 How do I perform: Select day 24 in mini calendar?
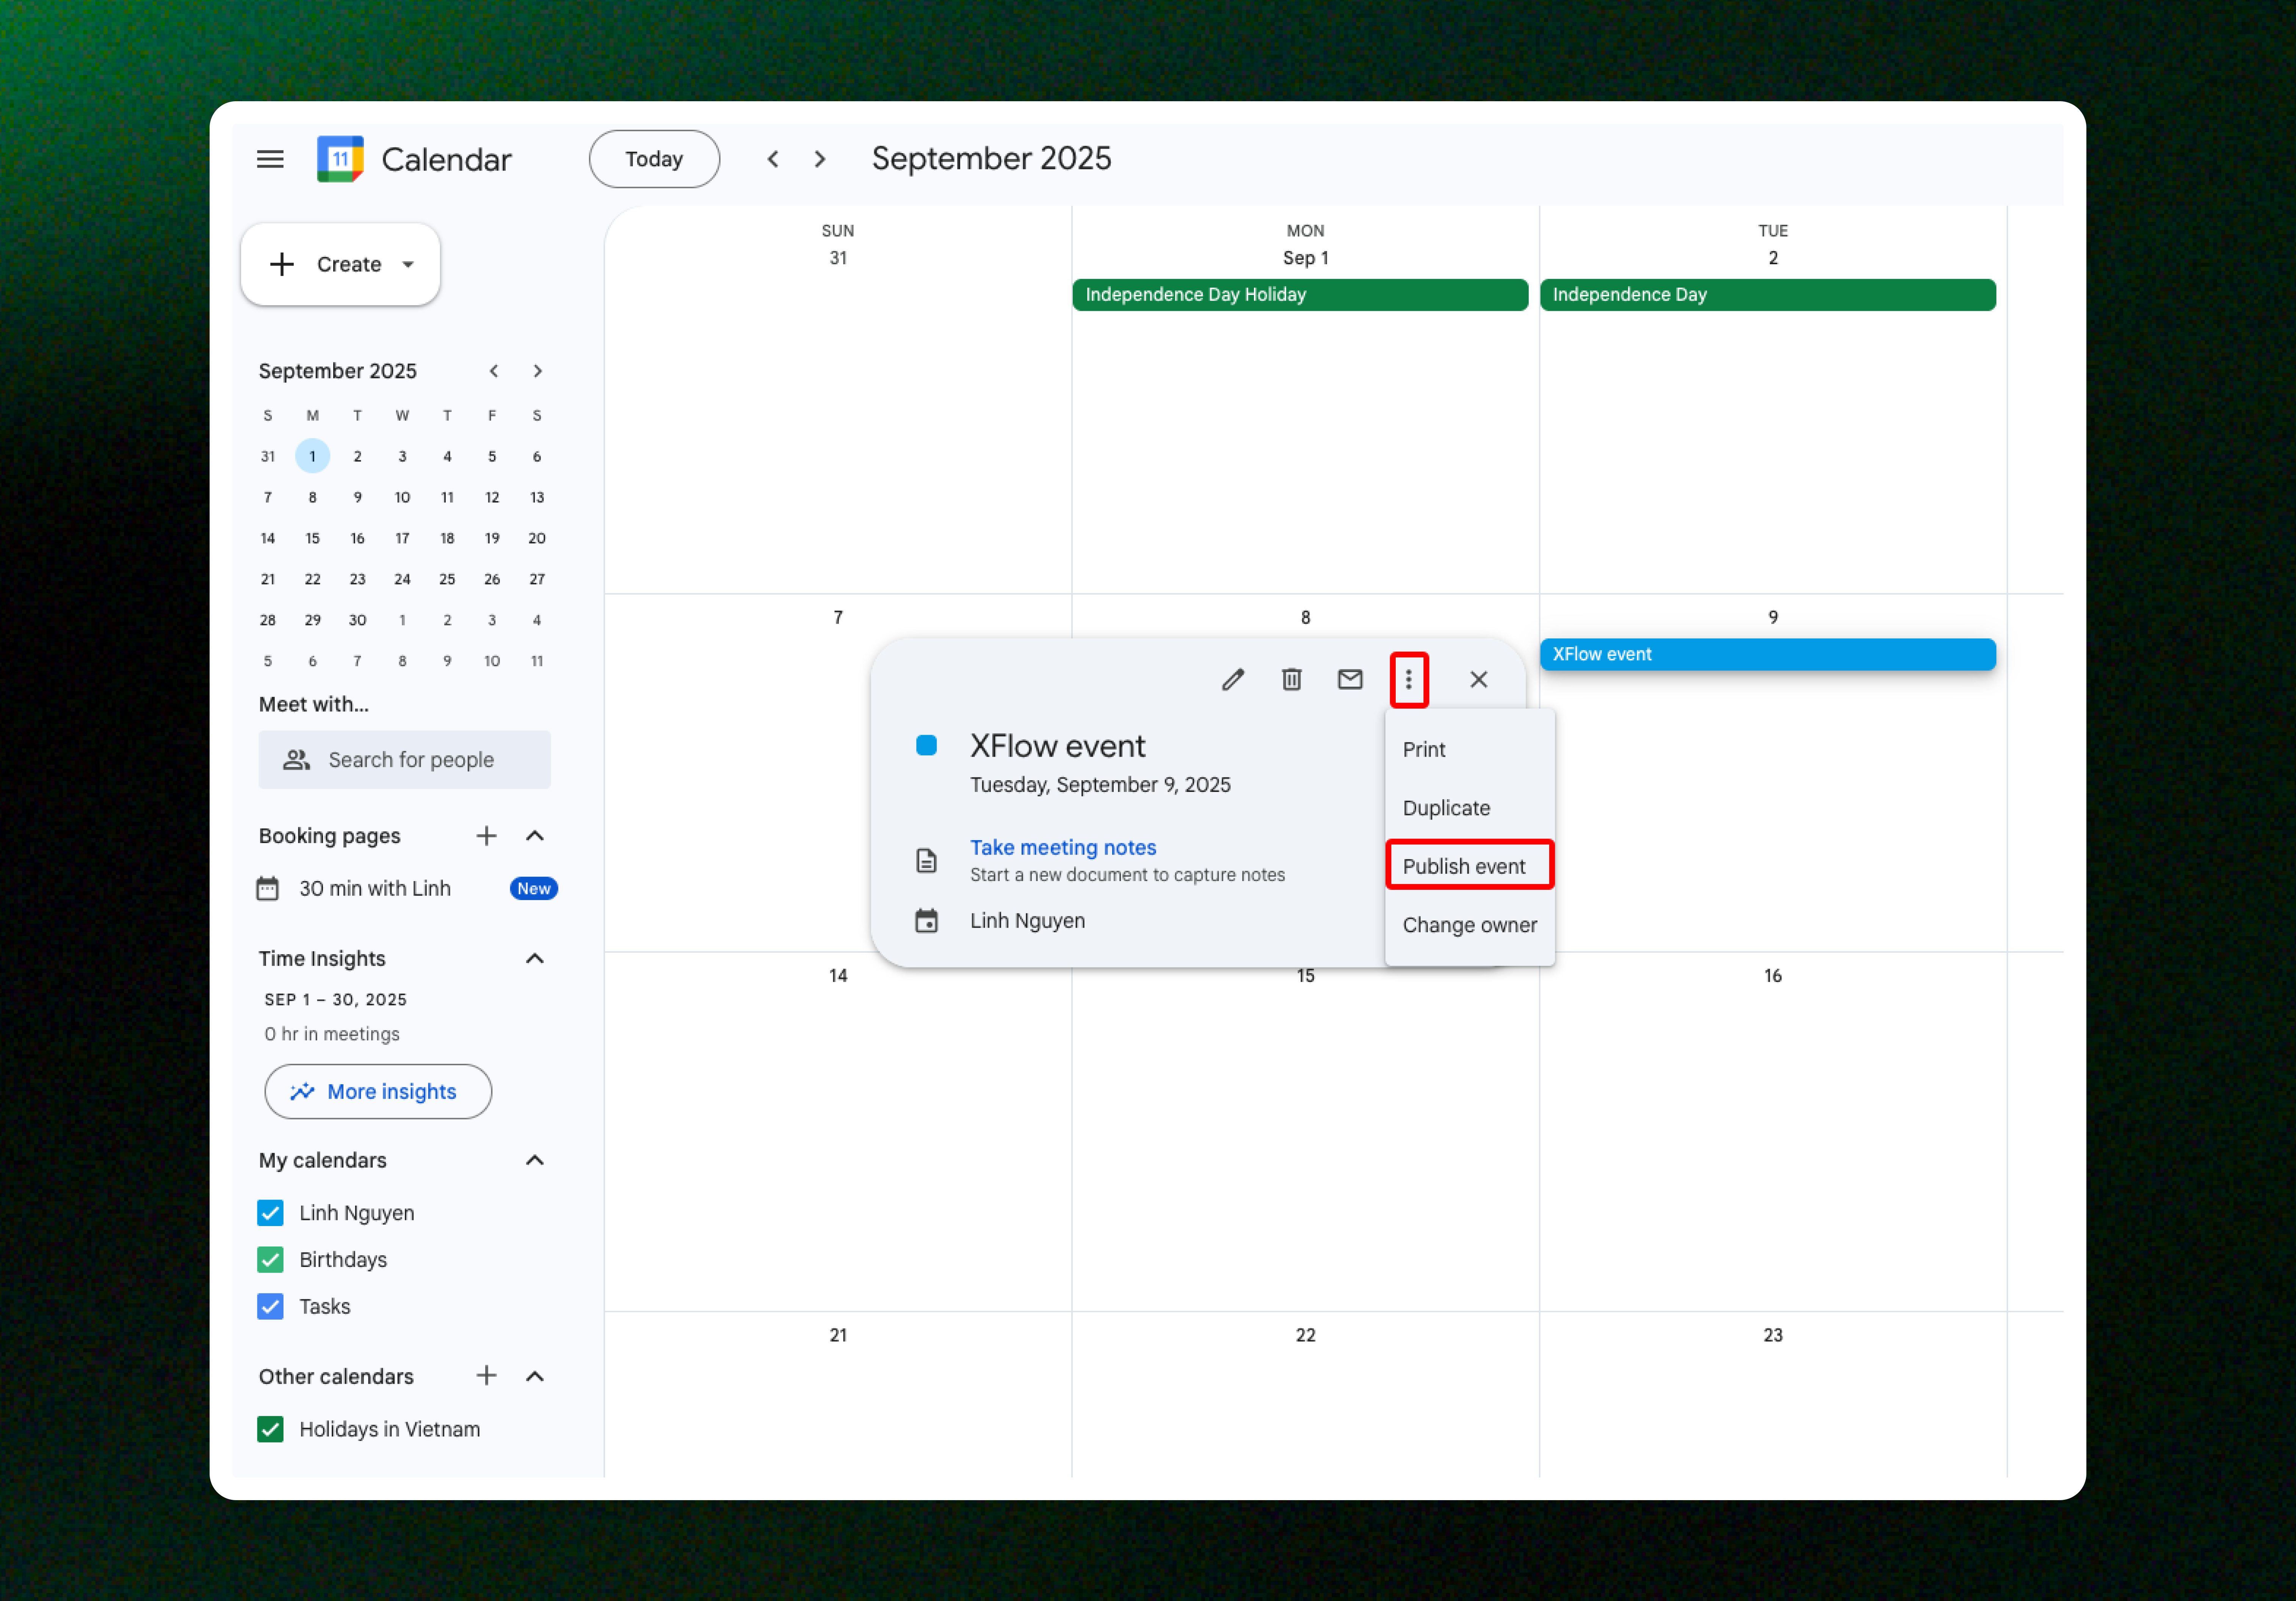point(402,579)
